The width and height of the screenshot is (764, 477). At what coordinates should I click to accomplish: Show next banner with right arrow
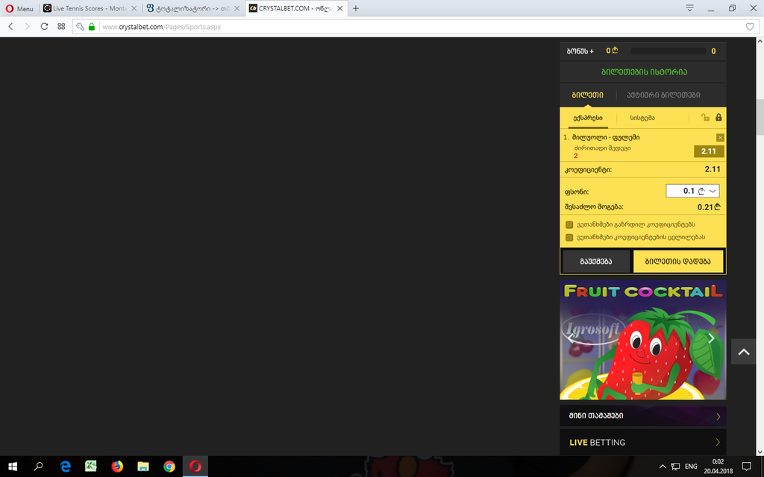click(711, 338)
